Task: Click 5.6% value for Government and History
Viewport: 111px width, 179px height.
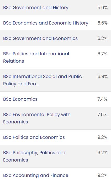Action: pos(102,8)
